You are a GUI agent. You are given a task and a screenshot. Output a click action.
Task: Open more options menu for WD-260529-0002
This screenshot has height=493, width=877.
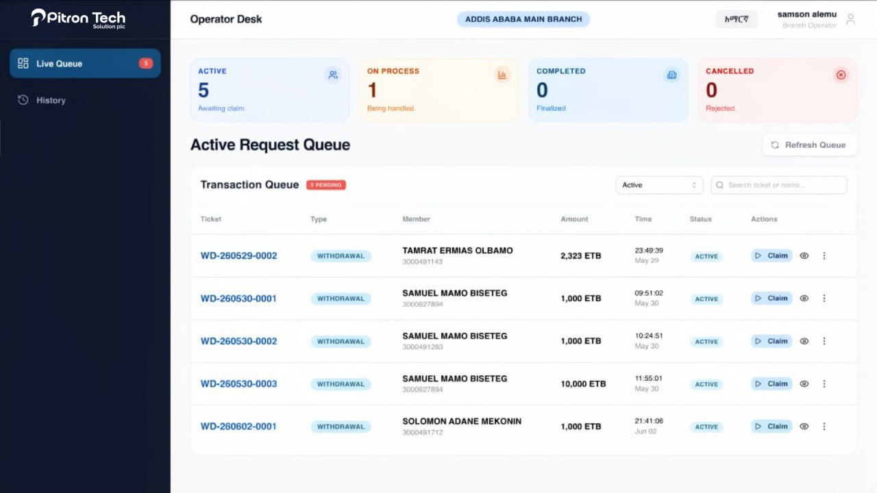pos(824,255)
